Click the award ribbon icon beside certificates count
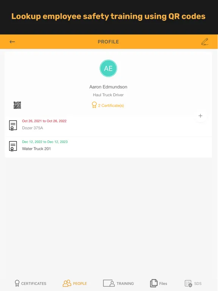Viewport: 218px width, 291px height. (94, 105)
